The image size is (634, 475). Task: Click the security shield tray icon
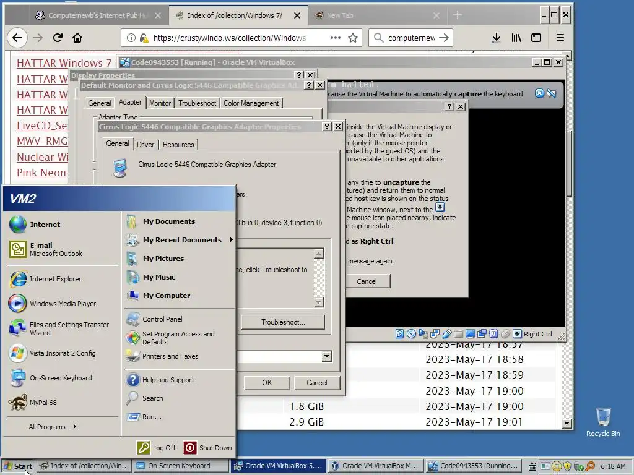567,466
